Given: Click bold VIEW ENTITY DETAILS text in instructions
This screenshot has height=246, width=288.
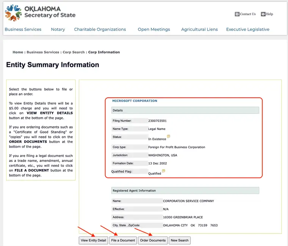Looking at the screenshot, I should point(50,113).
